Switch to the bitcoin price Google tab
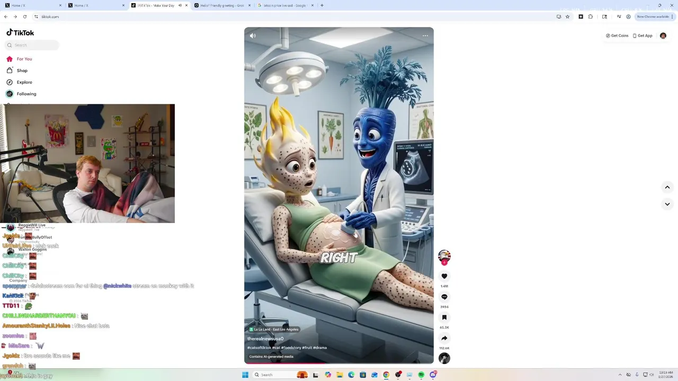This screenshot has height=381, width=678. 286,5
